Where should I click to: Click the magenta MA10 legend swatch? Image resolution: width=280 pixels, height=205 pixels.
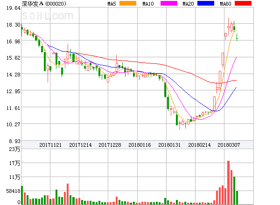click(x=169, y=3)
